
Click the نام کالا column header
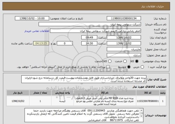[105, 93]
